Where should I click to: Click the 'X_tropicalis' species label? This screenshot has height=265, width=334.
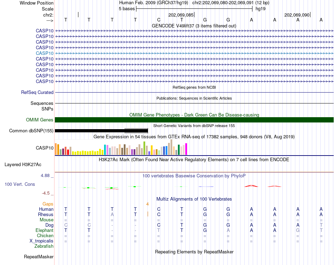pyautogui.click(x=41, y=241)
